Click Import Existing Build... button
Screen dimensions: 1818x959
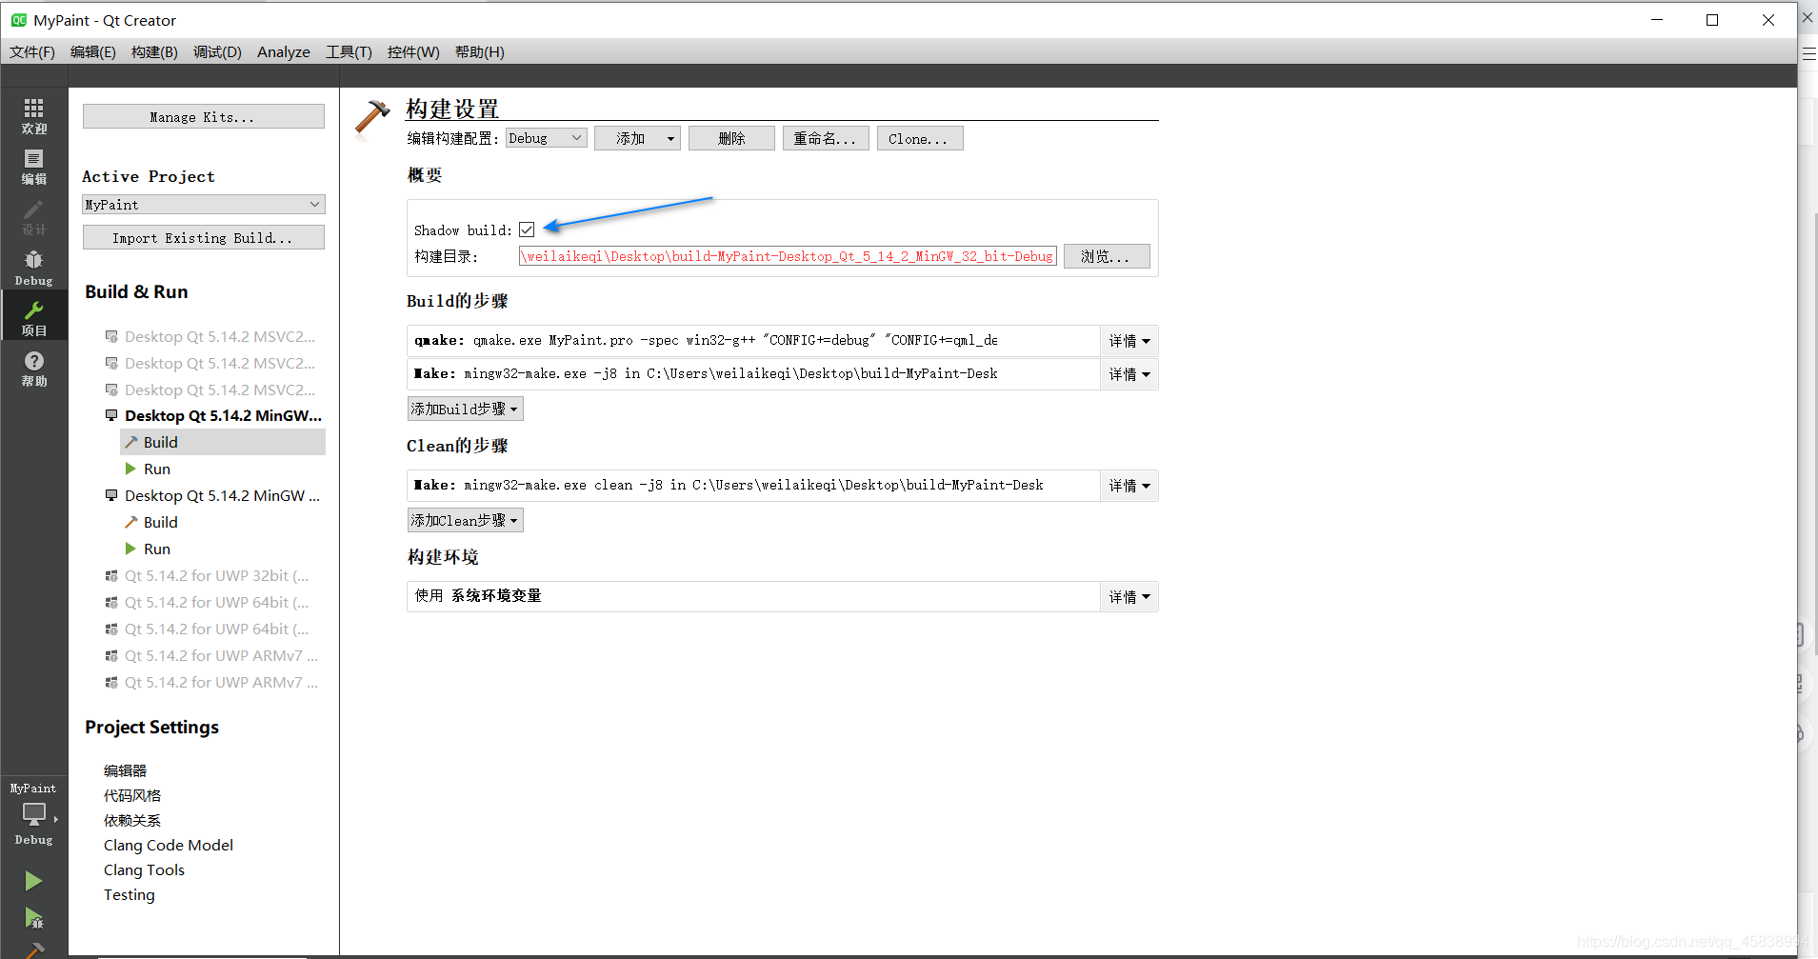[x=204, y=238]
